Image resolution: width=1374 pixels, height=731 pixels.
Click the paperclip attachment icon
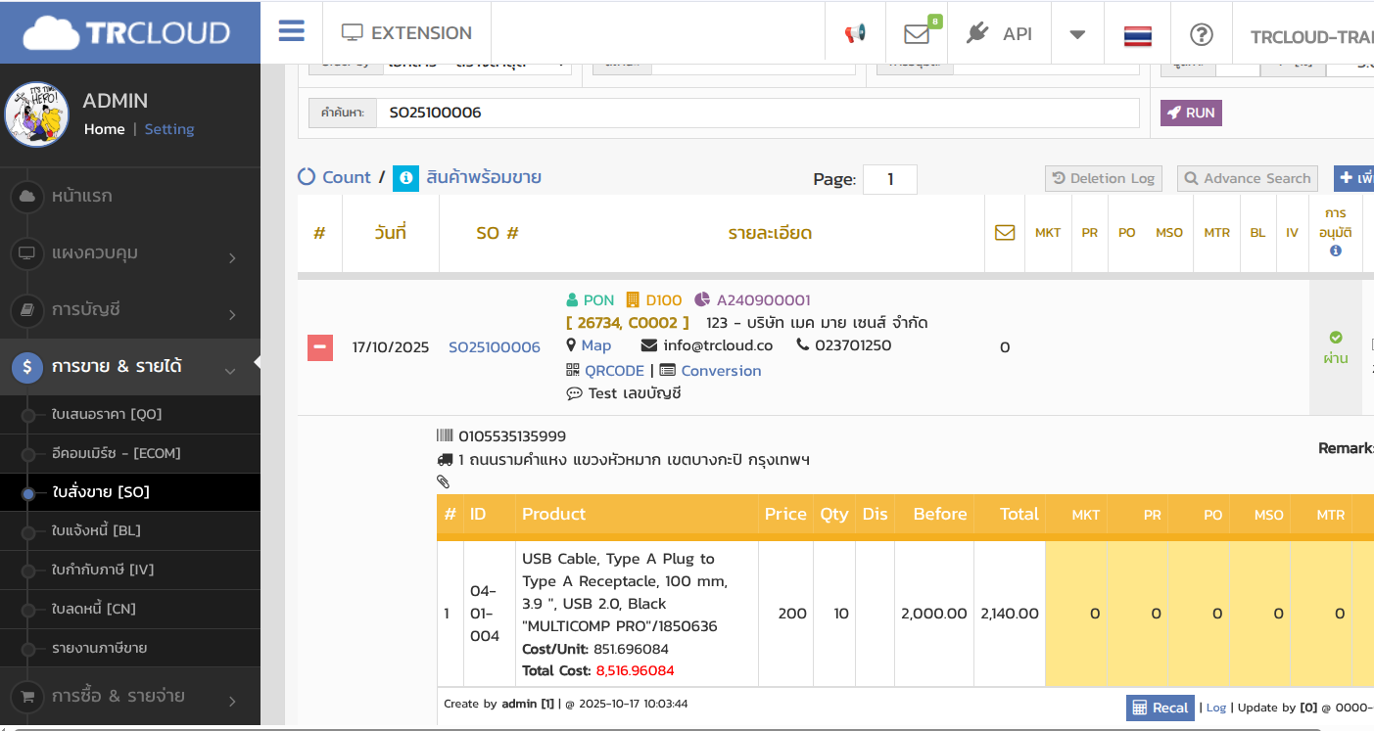tap(443, 481)
